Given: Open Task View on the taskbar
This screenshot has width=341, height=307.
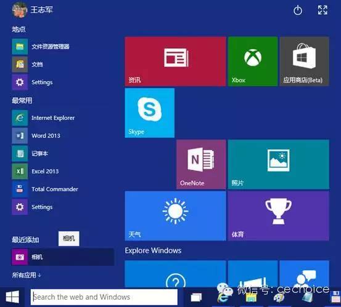Looking at the screenshot, I should point(196,297).
